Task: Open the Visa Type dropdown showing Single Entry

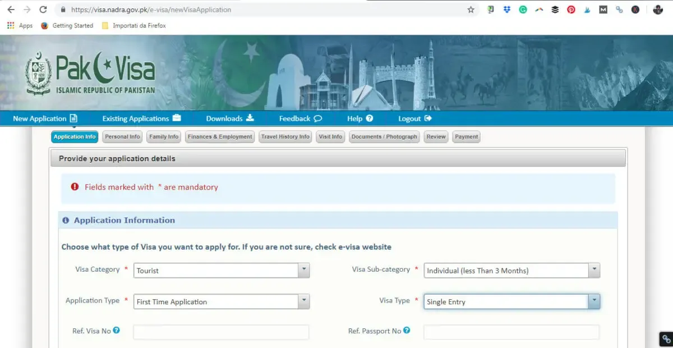Action: [x=594, y=301]
